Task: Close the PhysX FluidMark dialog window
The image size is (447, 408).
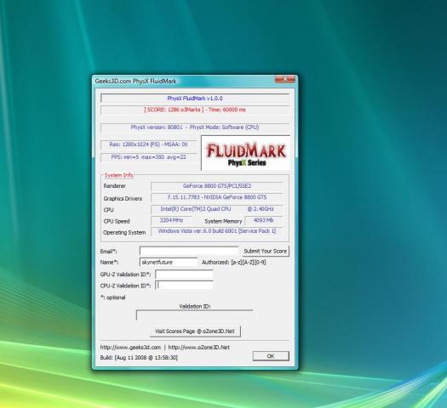Action: coord(284,79)
